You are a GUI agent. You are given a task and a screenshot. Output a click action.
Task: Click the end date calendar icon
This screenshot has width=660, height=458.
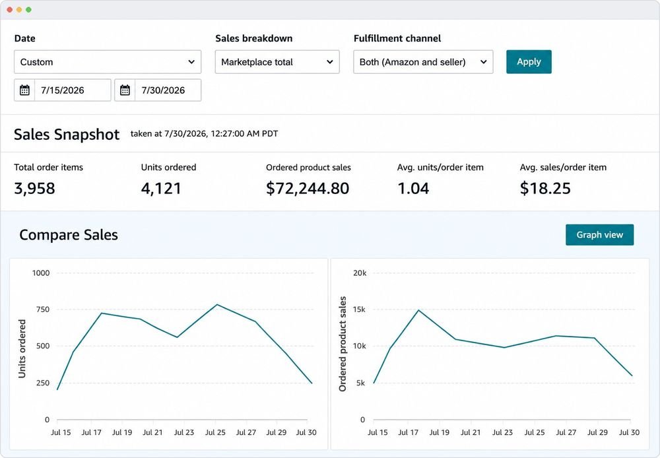tap(125, 90)
